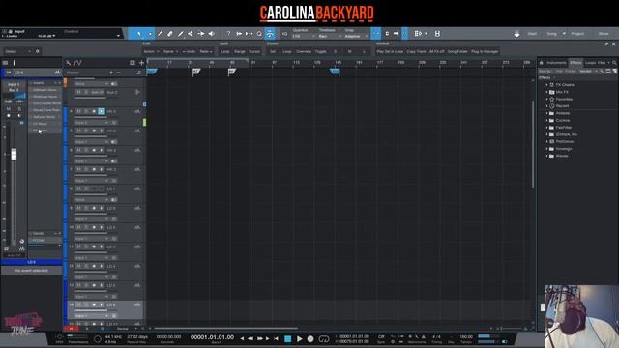The image size is (619, 348).
Task: Select the PreSonus vendor folder
Action: tap(565, 142)
